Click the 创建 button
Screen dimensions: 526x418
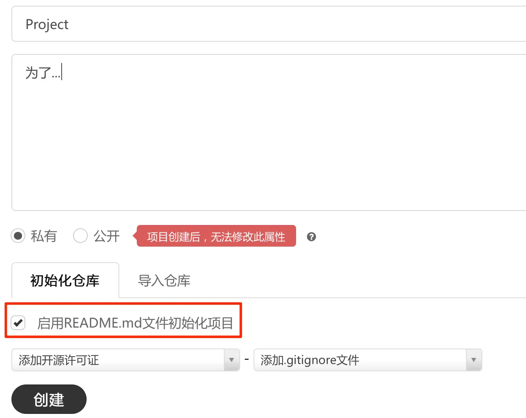pyautogui.click(x=49, y=399)
